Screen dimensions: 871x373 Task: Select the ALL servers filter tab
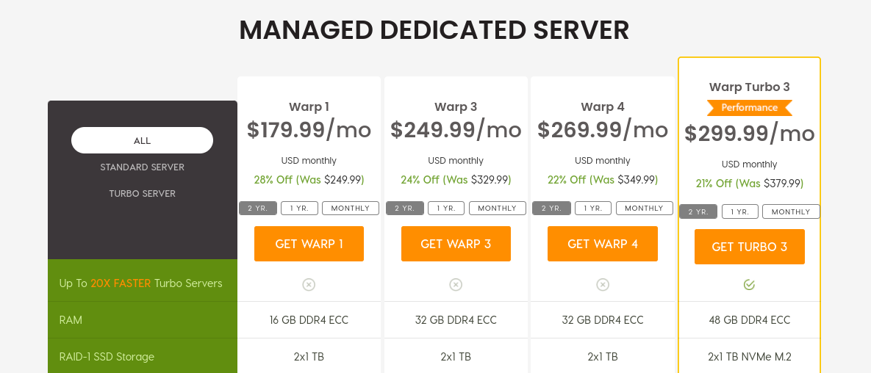coord(142,140)
